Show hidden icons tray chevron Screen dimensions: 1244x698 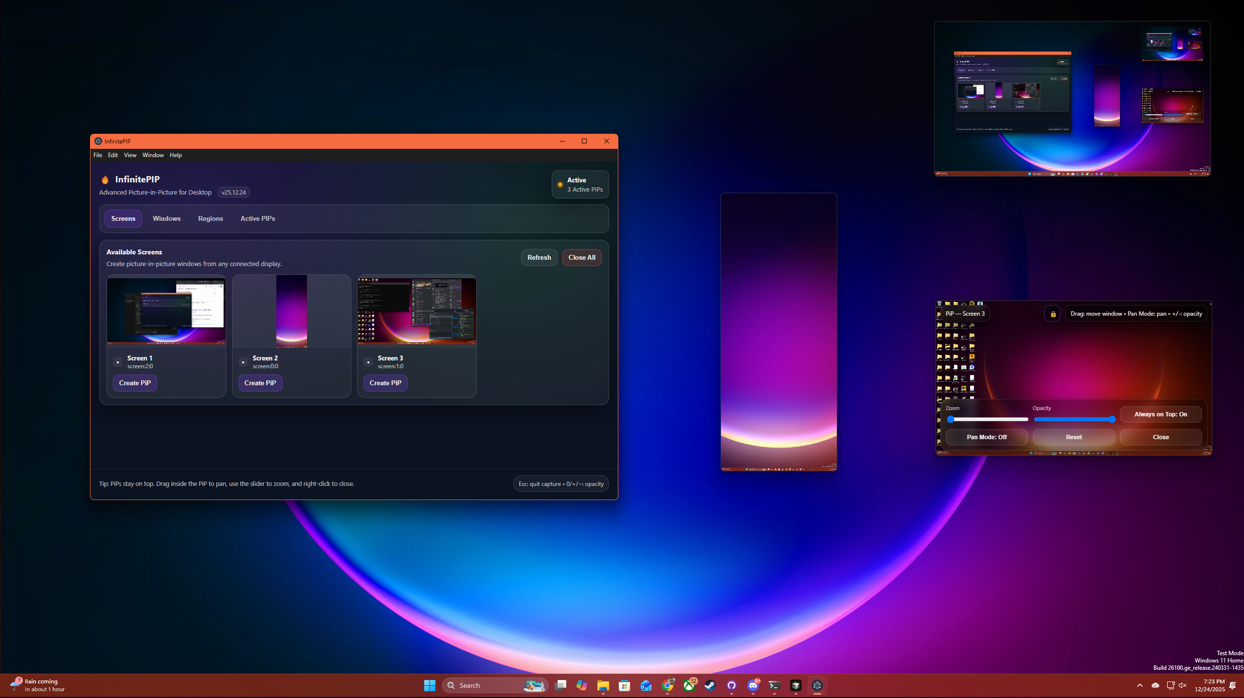(1139, 685)
